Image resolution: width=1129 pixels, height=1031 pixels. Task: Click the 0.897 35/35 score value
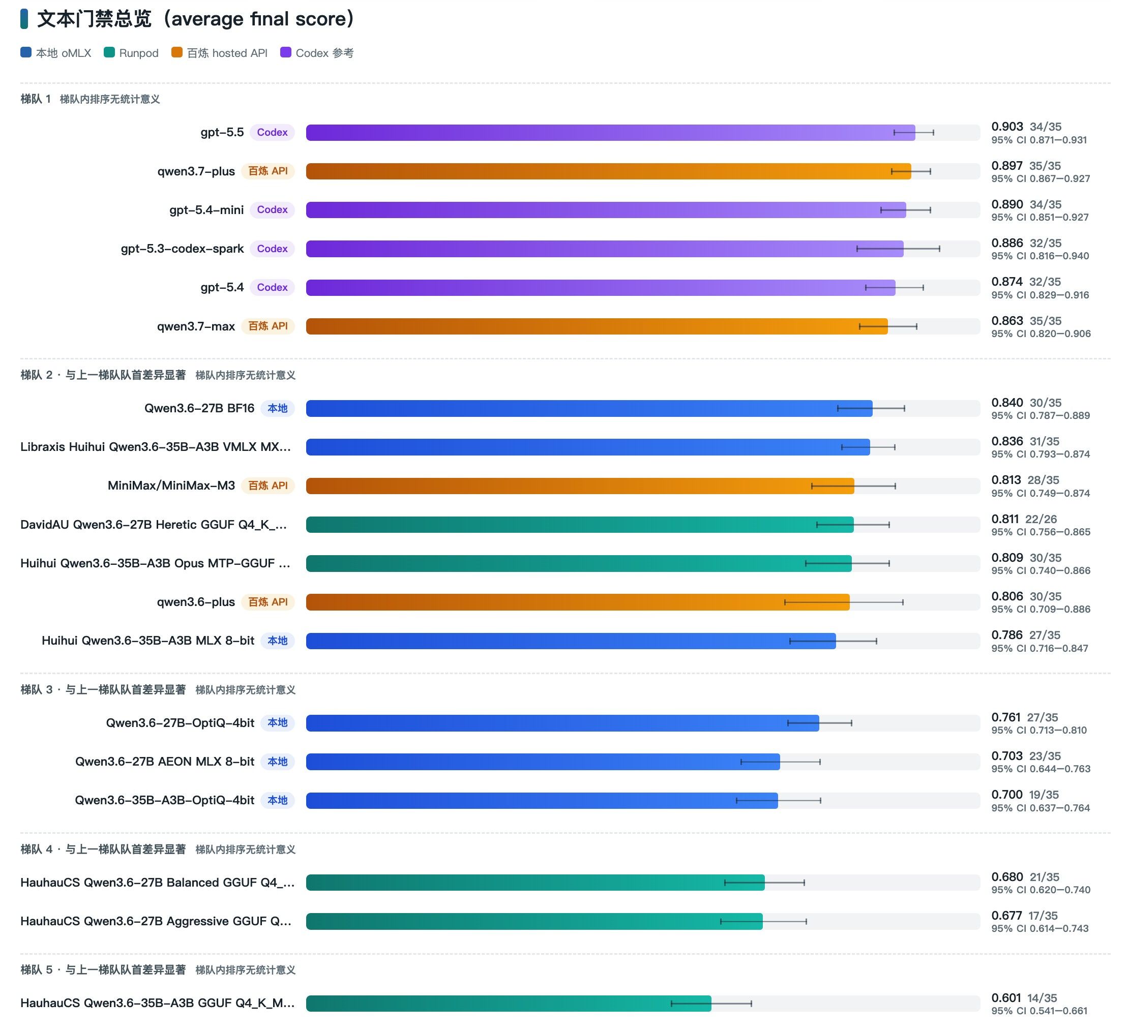[x=1026, y=166]
